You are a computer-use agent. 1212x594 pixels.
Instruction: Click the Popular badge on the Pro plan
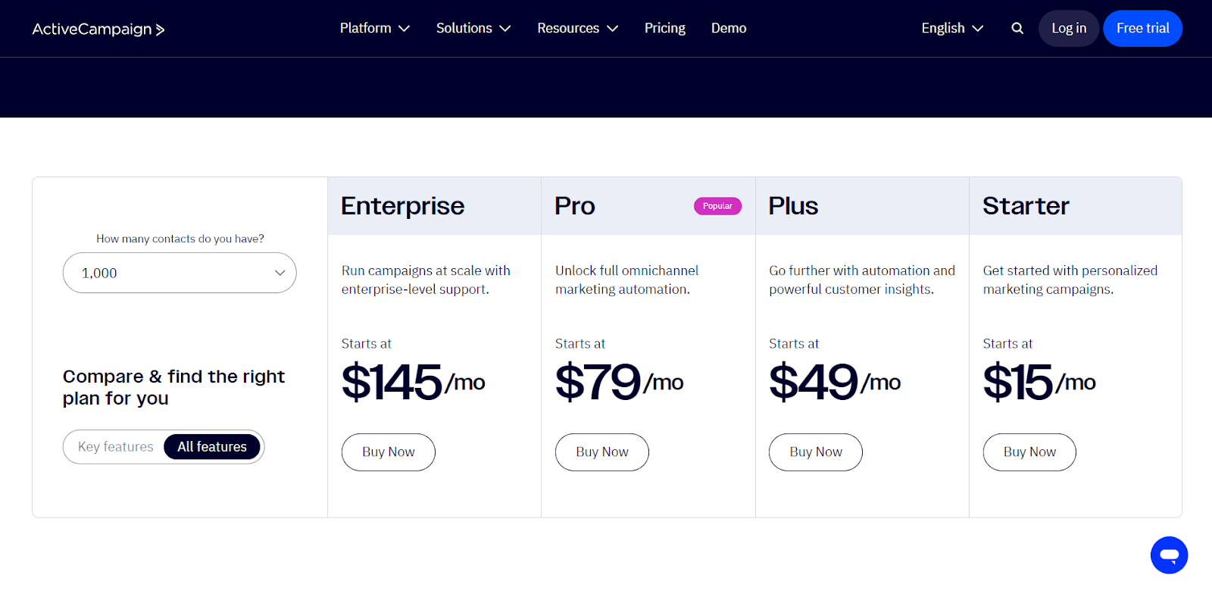click(x=717, y=205)
